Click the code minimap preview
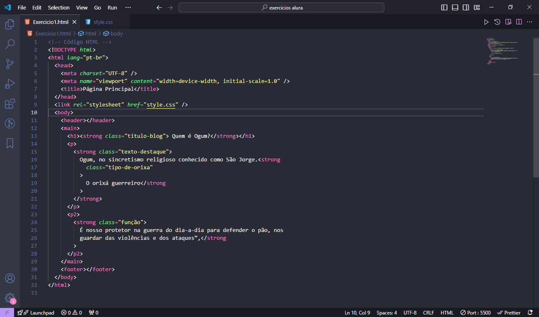The image size is (539, 317). pyautogui.click(x=503, y=51)
